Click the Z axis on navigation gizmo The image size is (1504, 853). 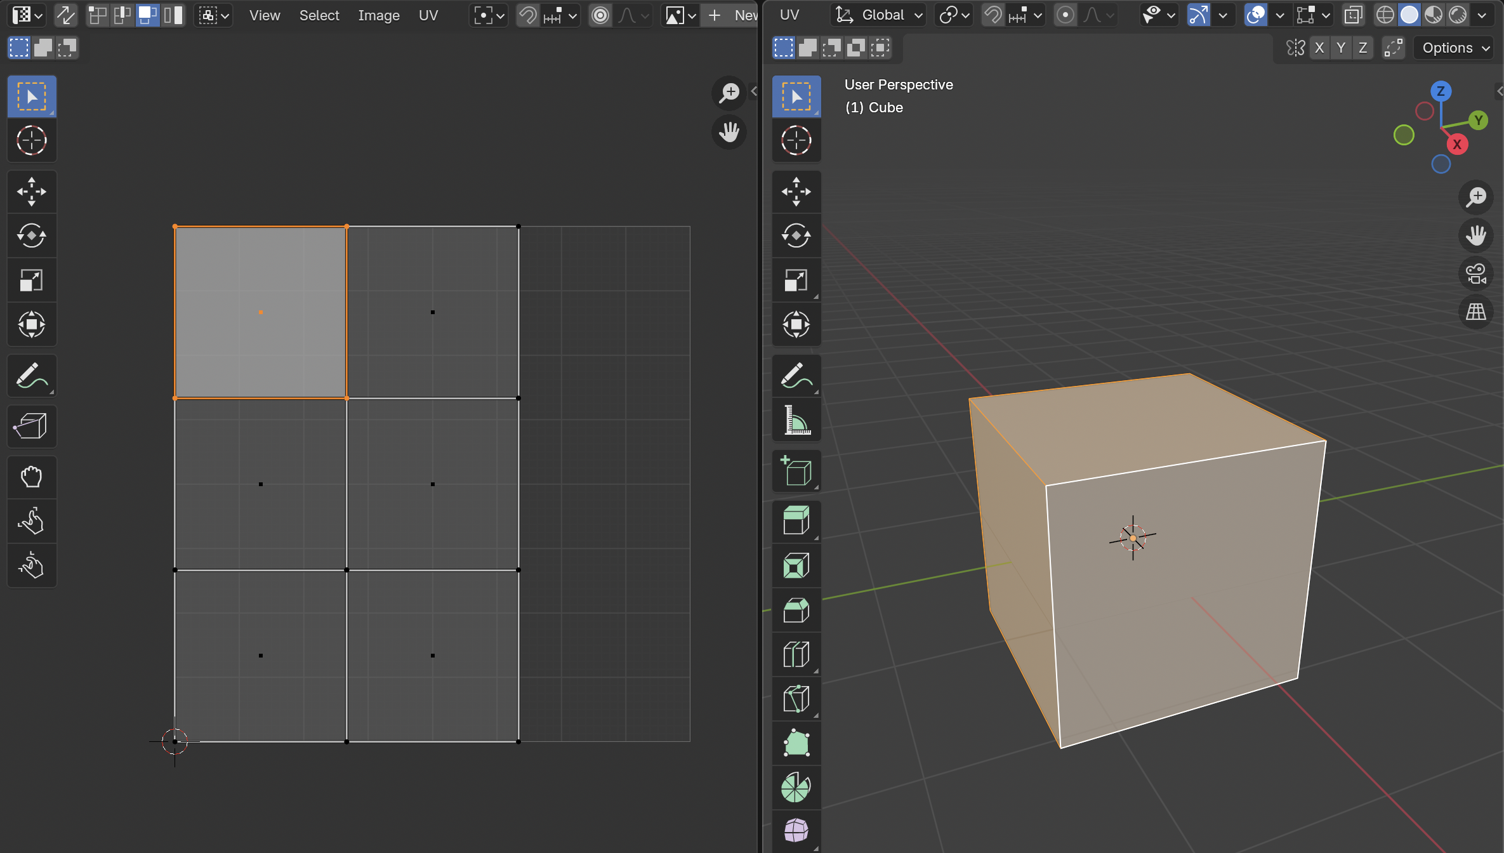click(1441, 91)
